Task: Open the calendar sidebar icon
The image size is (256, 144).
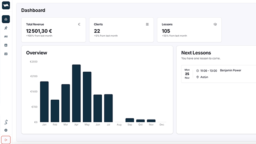Action: tap(6, 45)
